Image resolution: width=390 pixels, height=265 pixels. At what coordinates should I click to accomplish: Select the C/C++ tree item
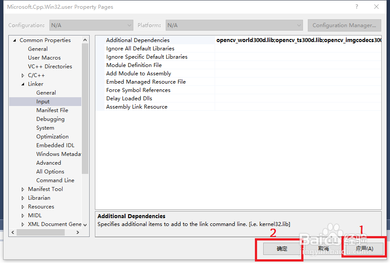36,75
